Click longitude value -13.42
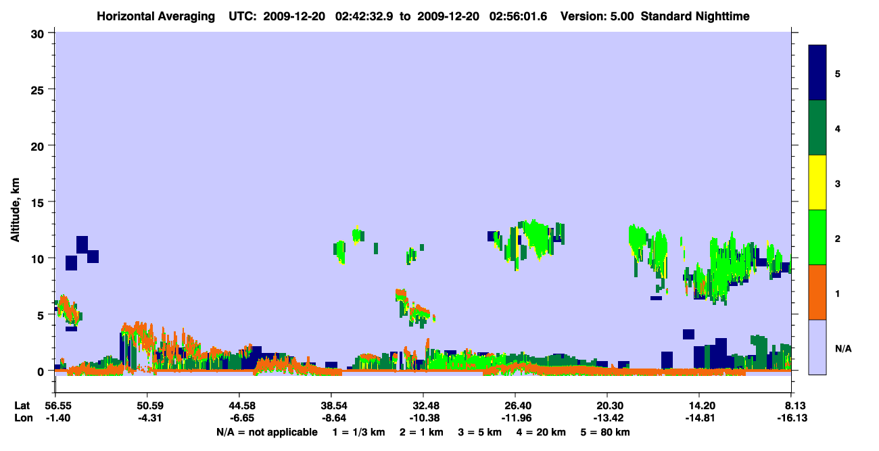The width and height of the screenshot is (879, 451). pyautogui.click(x=608, y=419)
